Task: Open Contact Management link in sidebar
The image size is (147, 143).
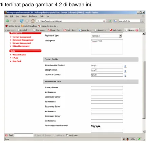Action: 22,37
